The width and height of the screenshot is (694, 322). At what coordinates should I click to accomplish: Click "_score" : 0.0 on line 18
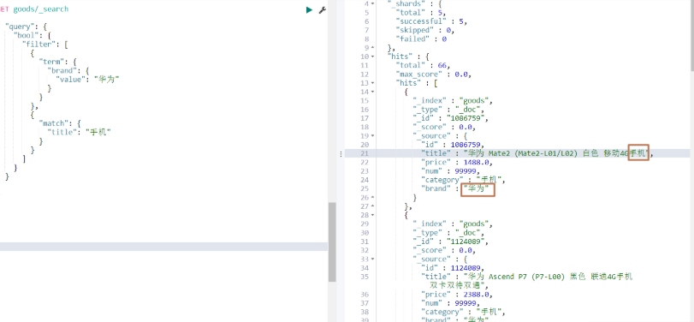pos(444,127)
